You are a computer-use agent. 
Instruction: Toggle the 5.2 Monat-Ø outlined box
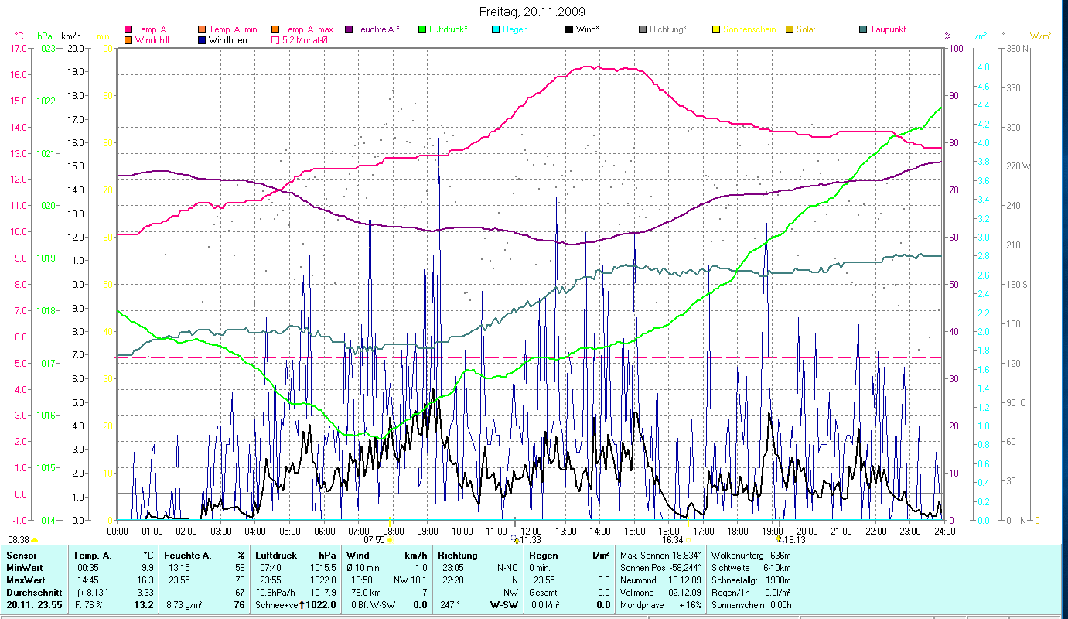point(275,40)
